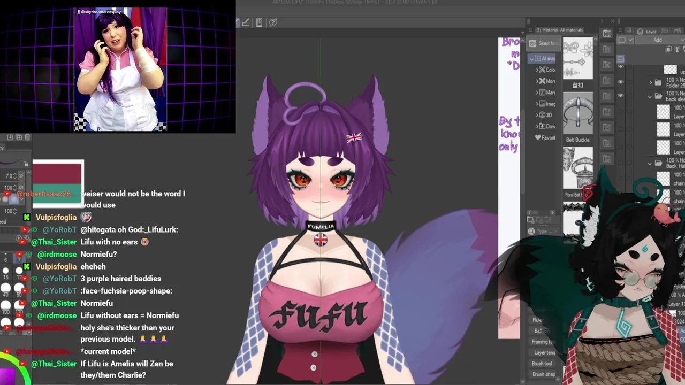
Task: Open the Material palette hamburger menu
Action: tap(531, 30)
